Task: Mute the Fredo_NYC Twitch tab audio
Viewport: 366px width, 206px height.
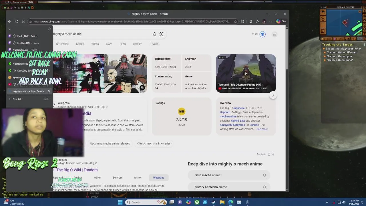Action: [14, 36]
